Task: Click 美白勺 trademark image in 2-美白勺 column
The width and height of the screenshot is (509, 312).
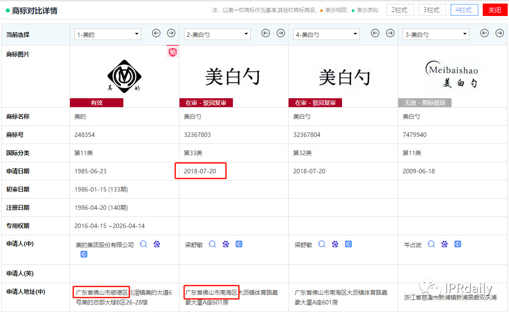Action: tap(232, 77)
